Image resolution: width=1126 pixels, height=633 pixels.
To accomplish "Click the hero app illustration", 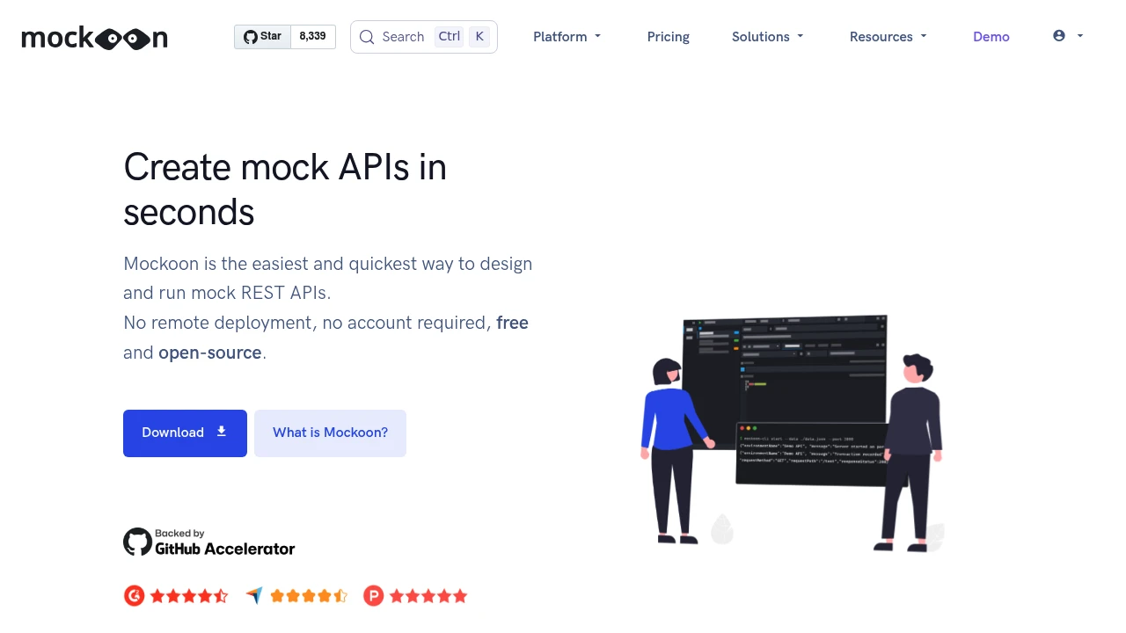I will click(x=793, y=433).
